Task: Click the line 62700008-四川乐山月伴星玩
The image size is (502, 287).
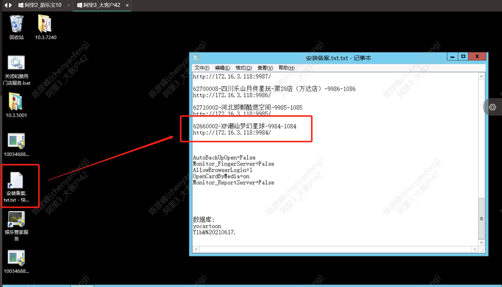Action: coord(274,89)
